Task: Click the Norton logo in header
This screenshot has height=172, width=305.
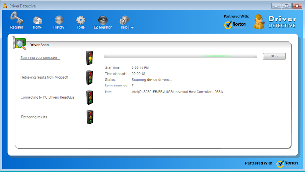Action: (x=235, y=25)
